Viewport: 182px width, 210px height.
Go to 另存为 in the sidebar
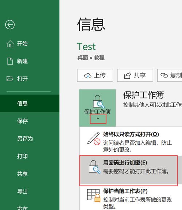click(30, 139)
